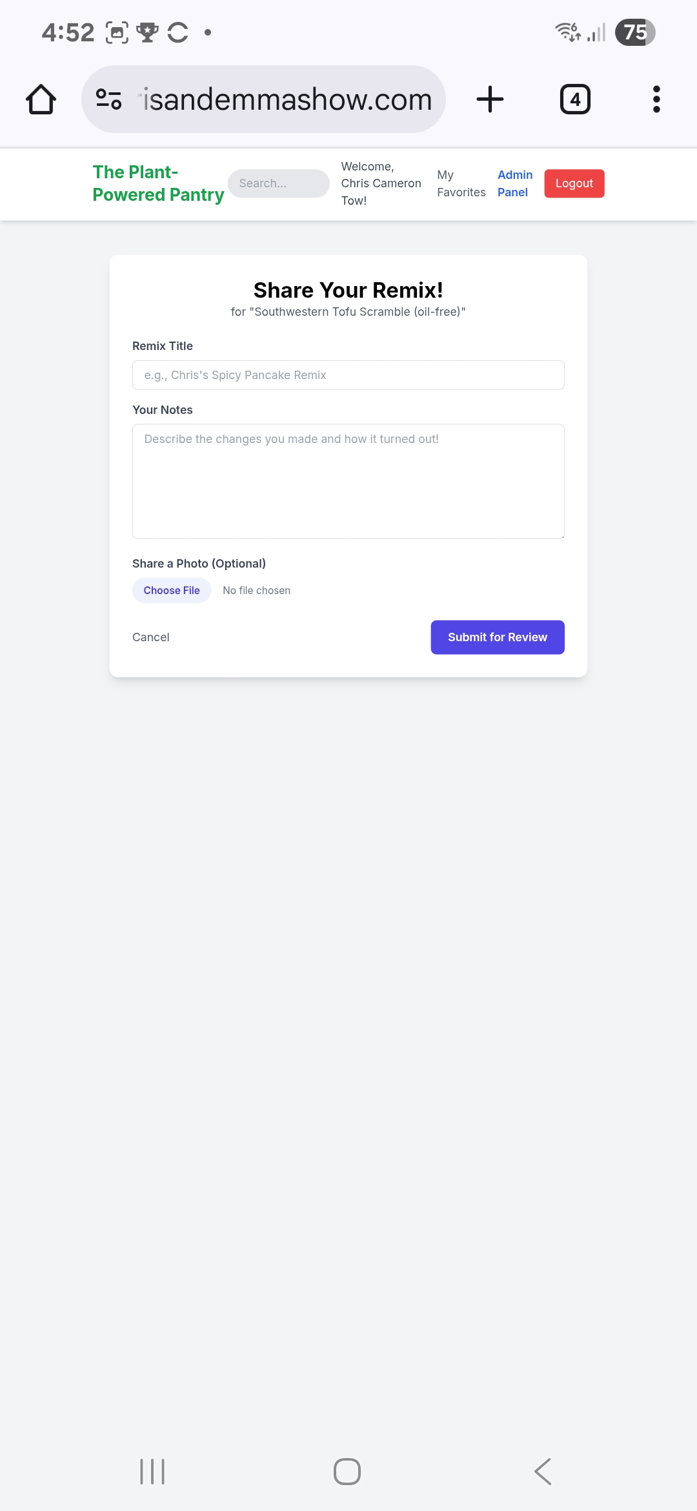Screen dimensions: 697x1511
Task: Click inside the Your Notes textarea
Action: click(348, 481)
